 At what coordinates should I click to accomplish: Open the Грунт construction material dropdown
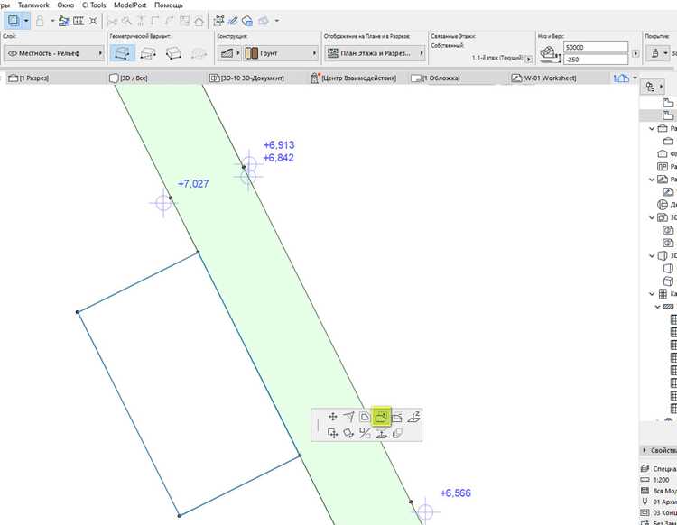coord(280,53)
